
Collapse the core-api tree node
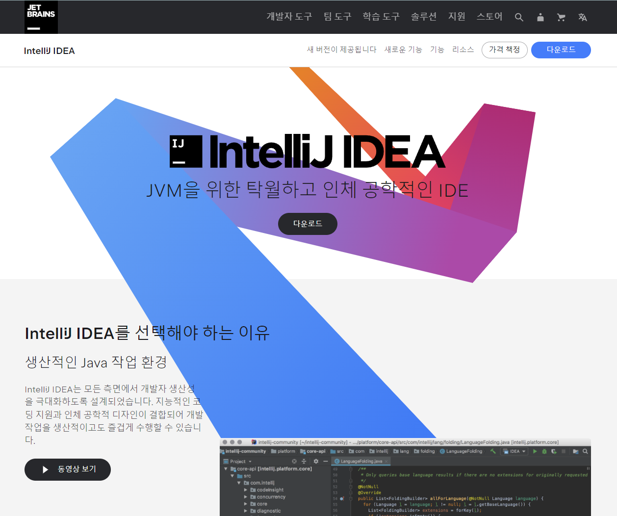point(226,469)
